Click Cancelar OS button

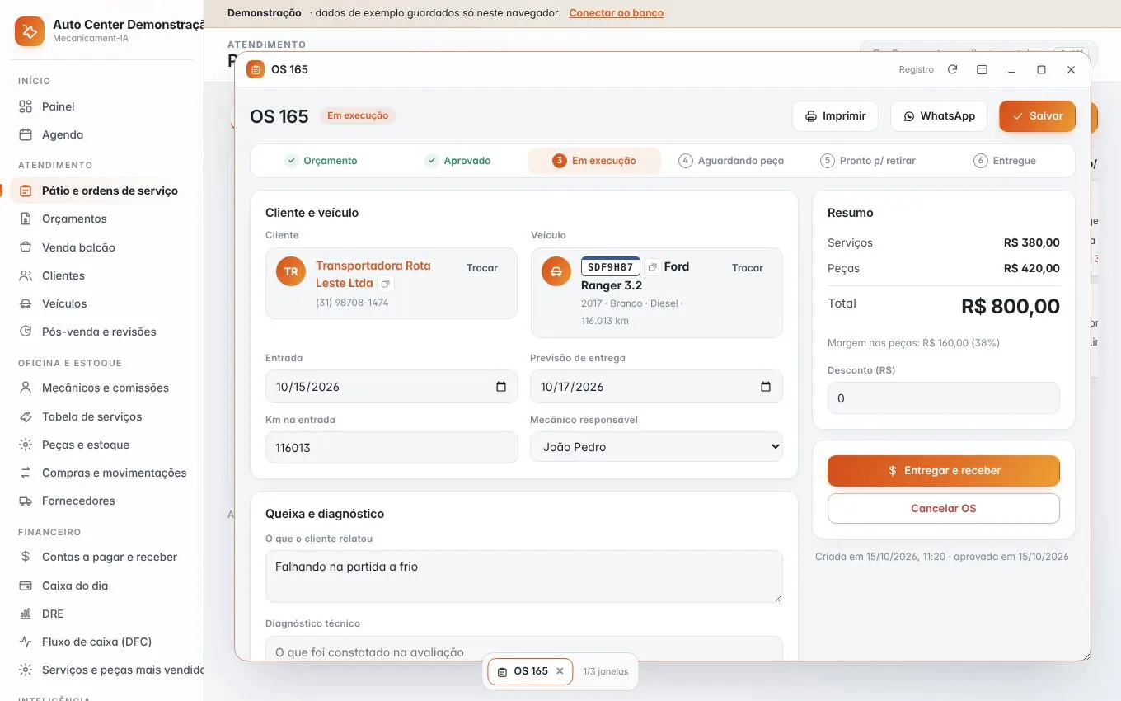pyautogui.click(x=944, y=509)
